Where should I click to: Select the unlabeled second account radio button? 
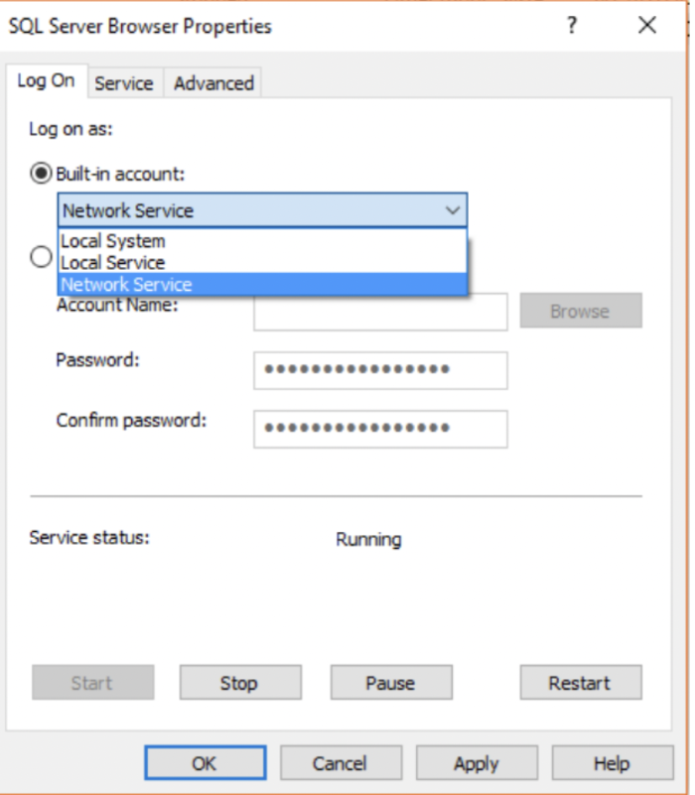[x=41, y=256]
